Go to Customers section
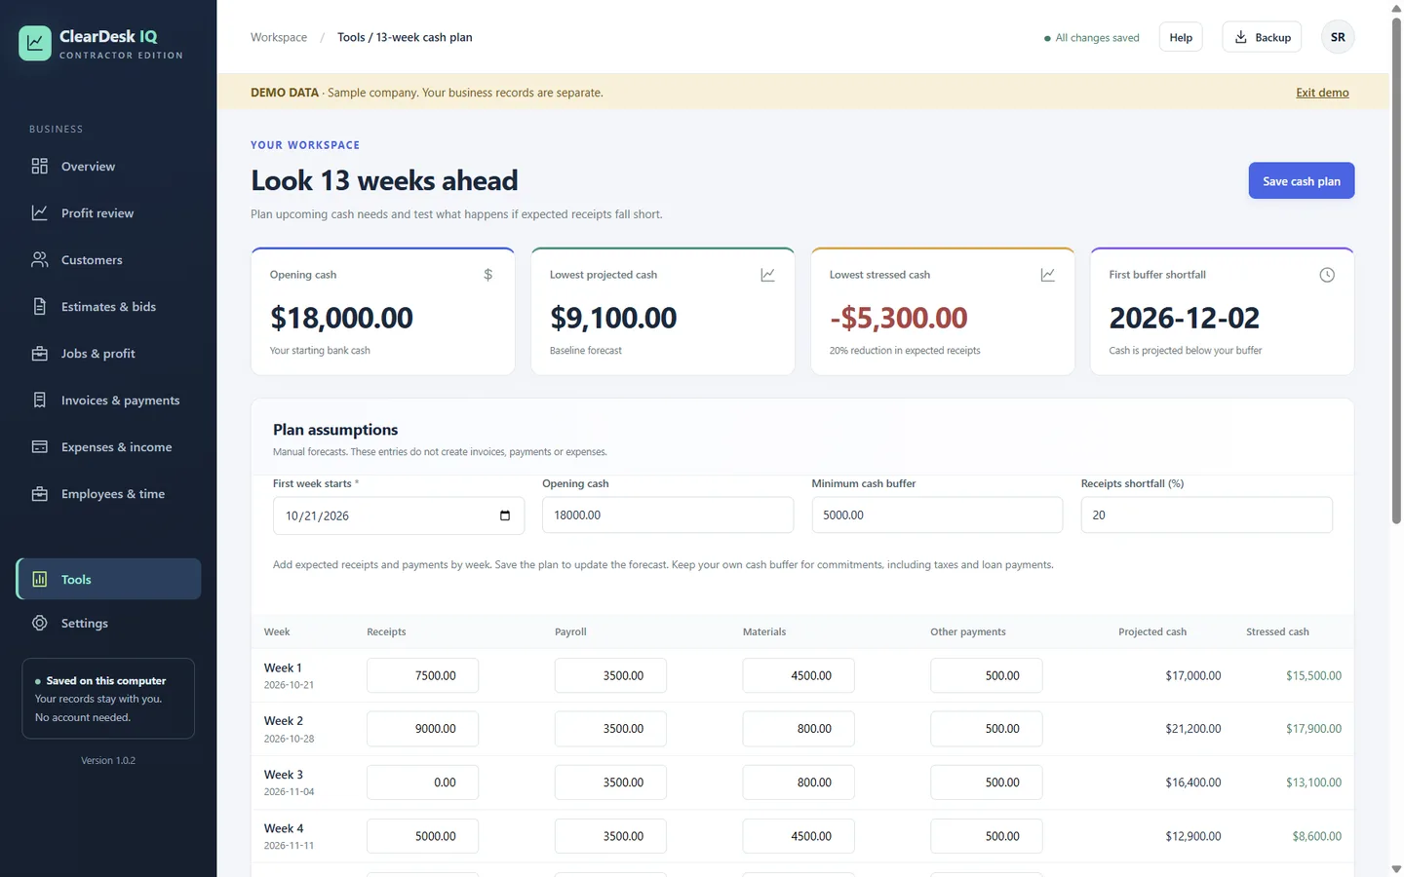The width and height of the screenshot is (1404, 877). coord(108,260)
